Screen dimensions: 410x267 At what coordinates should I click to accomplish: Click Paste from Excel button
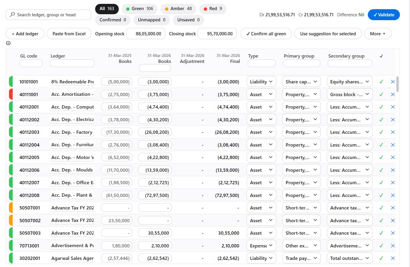(69, 34)
